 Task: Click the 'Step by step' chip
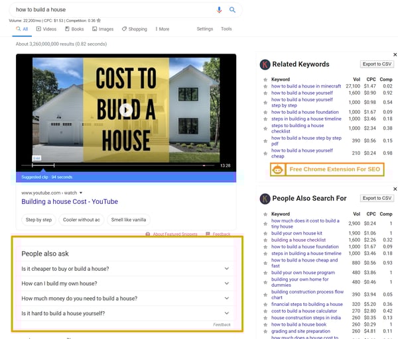pyautogui.click(x=38, y=220)
